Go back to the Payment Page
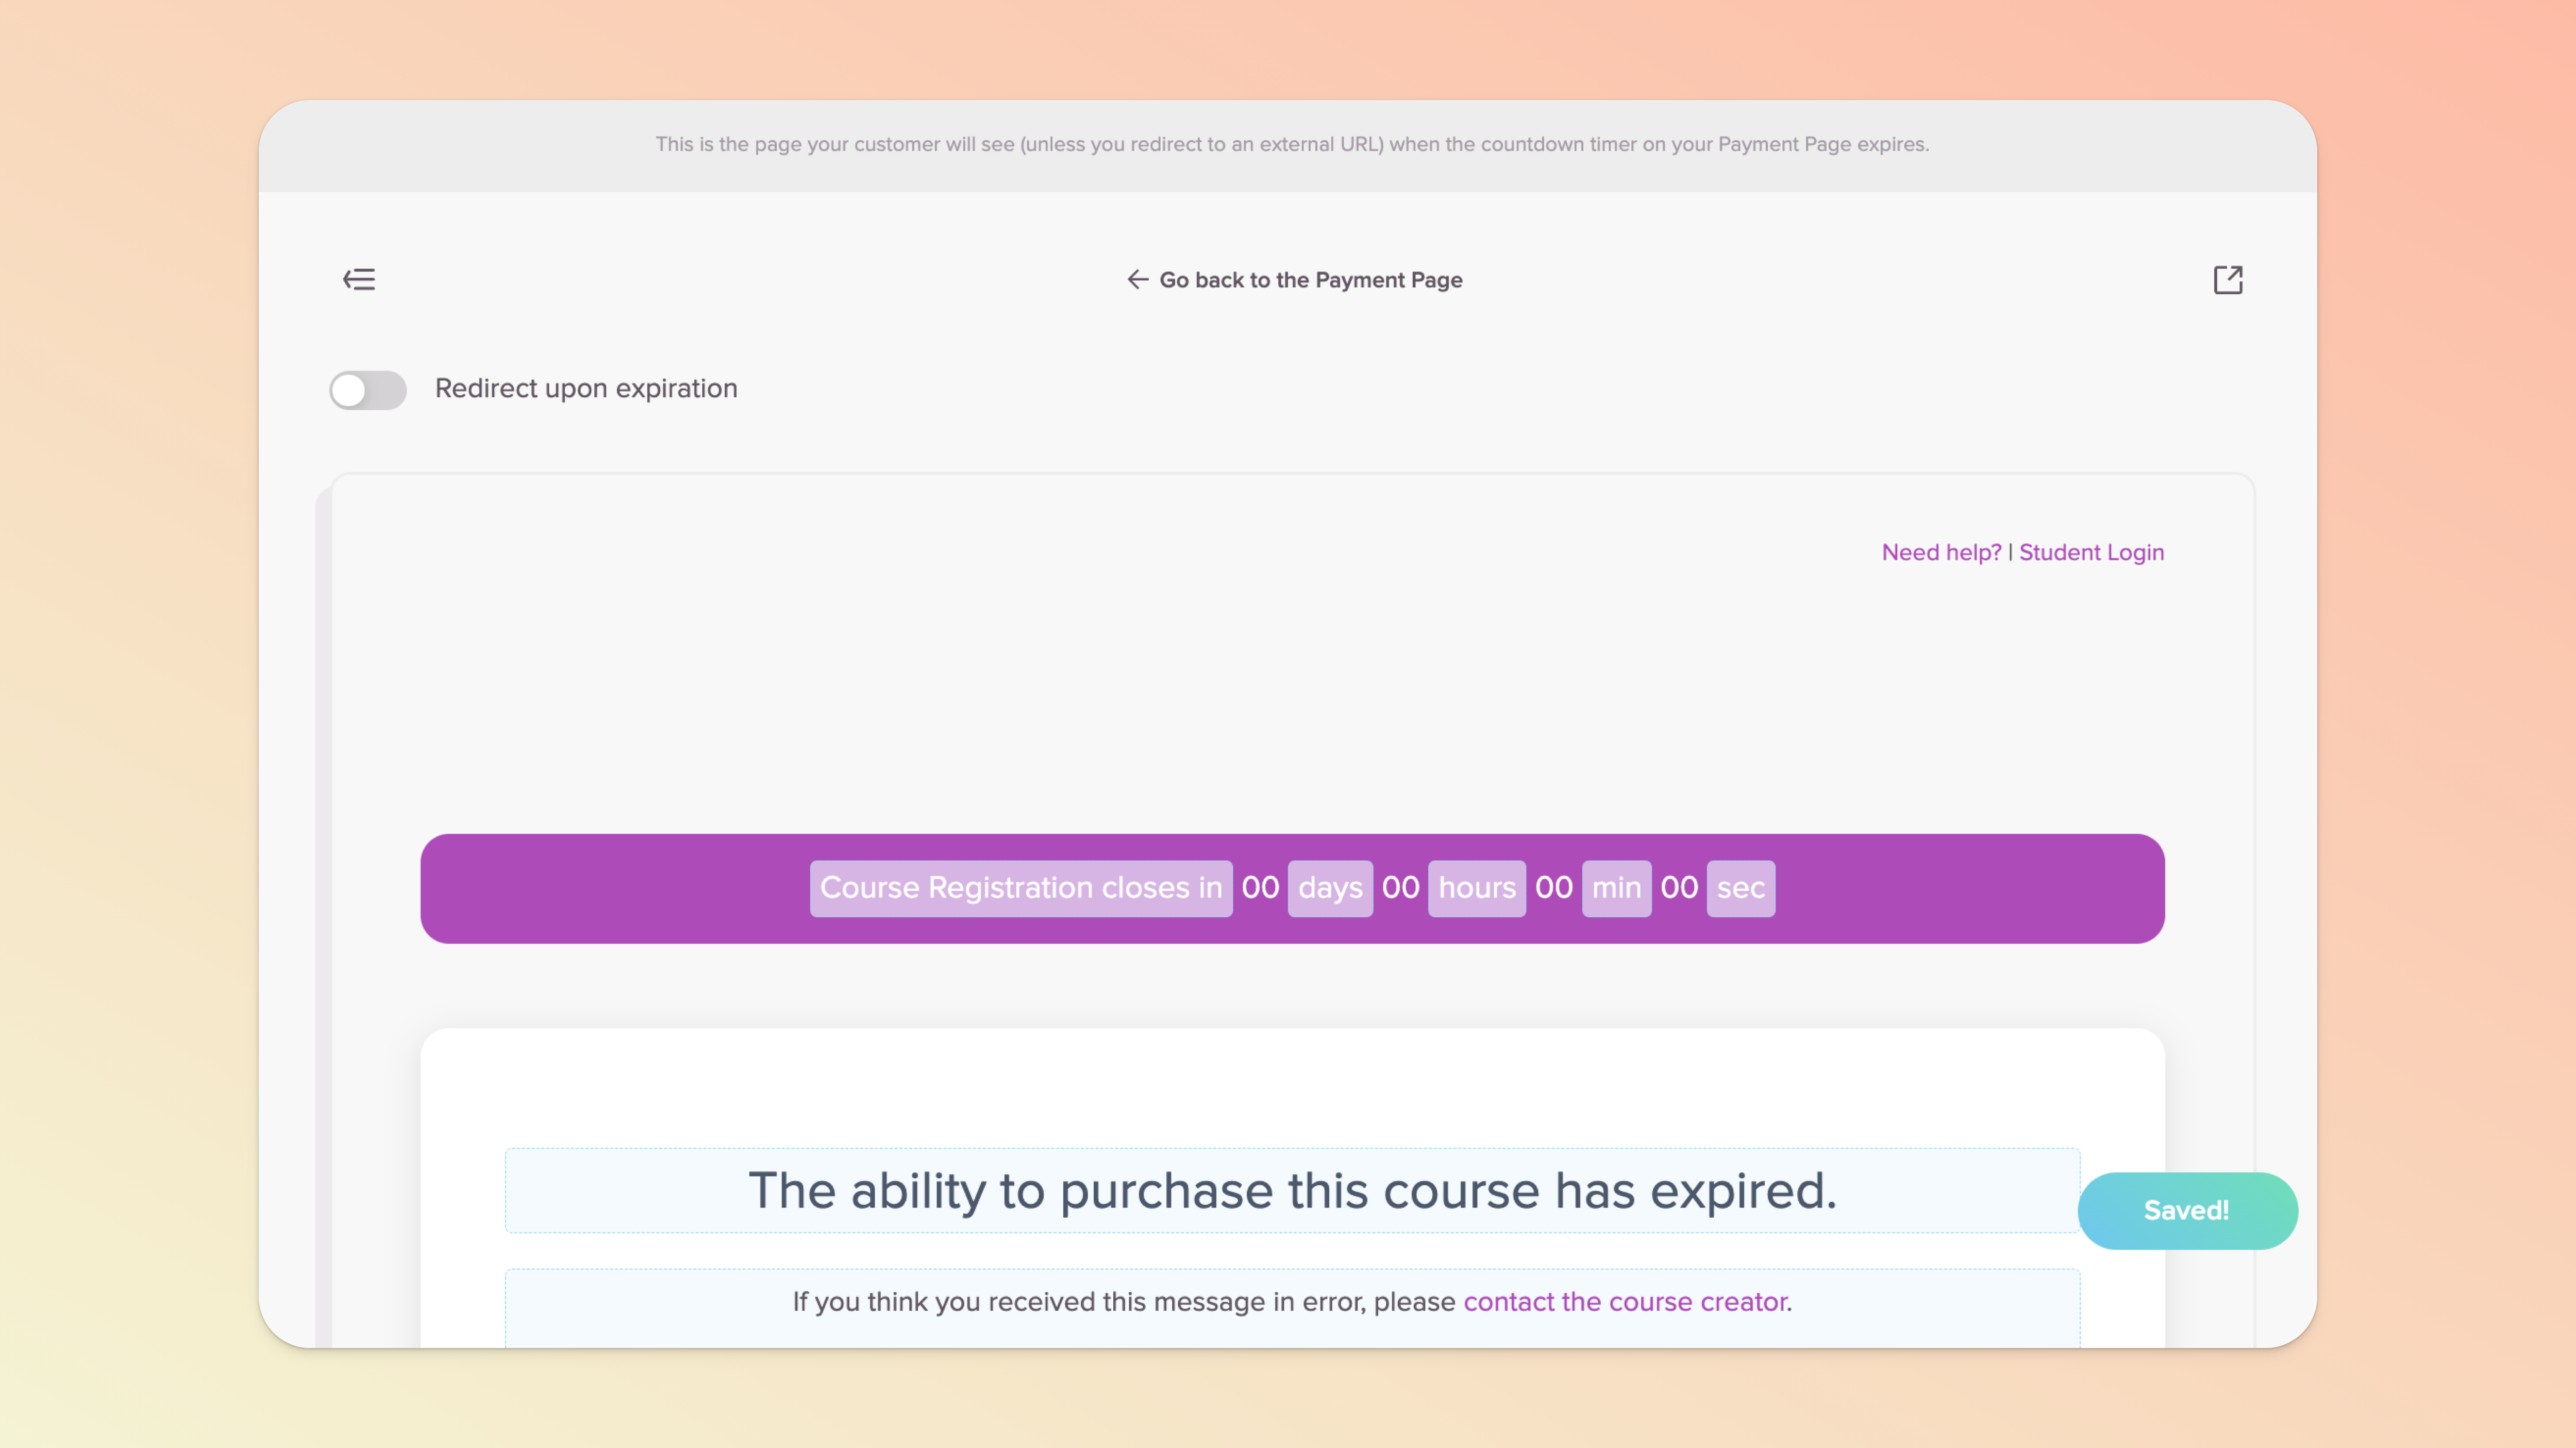 point(1310,280)
